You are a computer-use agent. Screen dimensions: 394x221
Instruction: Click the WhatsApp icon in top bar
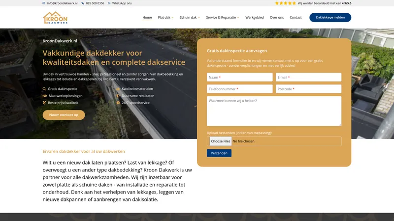tap(109, 3)
